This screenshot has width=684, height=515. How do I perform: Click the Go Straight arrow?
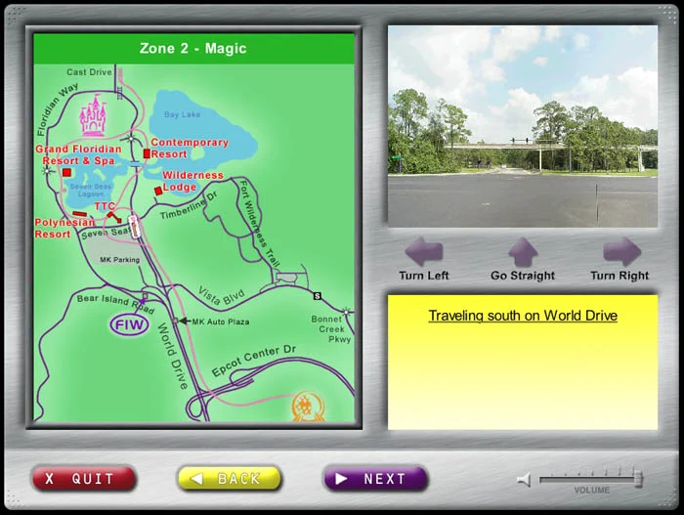pyautogui.click(x=523, y=252)
